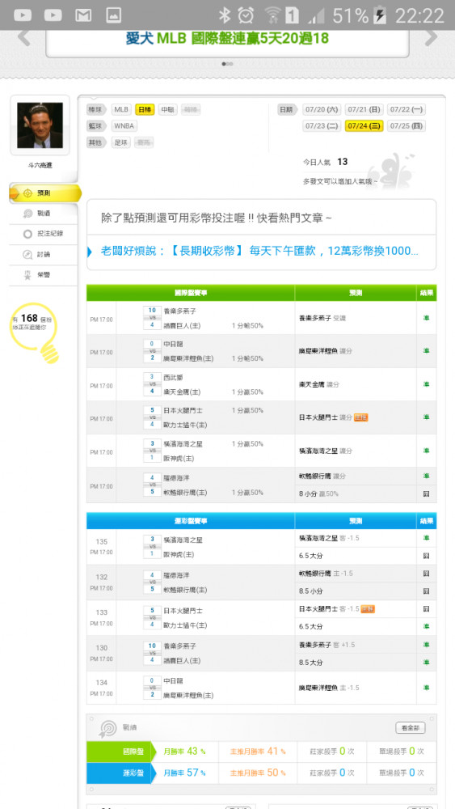455x809 pixels.
Task: Open the 愛犬 MLB 國際盤連贏 headline banner
Action: (x=227, y=38)
